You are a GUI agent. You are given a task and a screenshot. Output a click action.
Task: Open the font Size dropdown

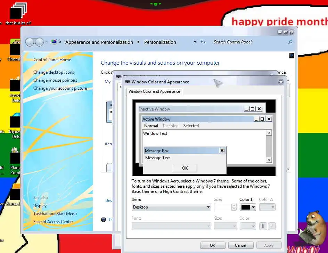(x=225, y=226)
